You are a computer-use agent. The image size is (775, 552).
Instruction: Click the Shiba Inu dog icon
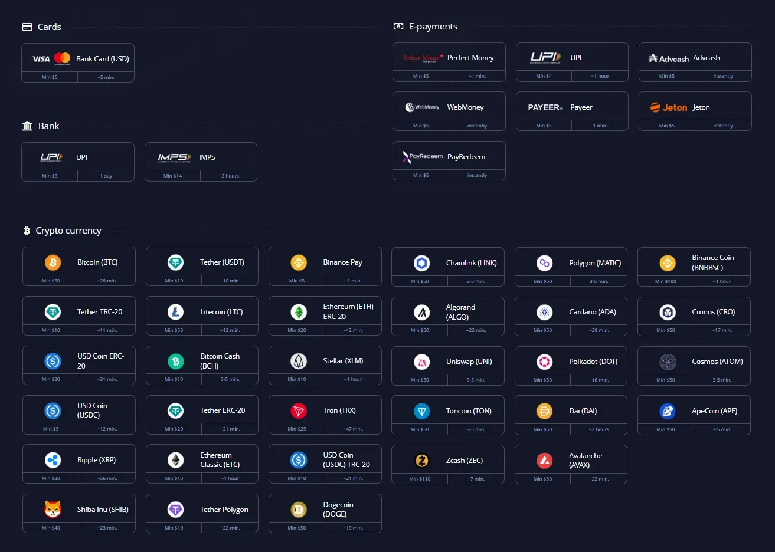coord(53,510)
